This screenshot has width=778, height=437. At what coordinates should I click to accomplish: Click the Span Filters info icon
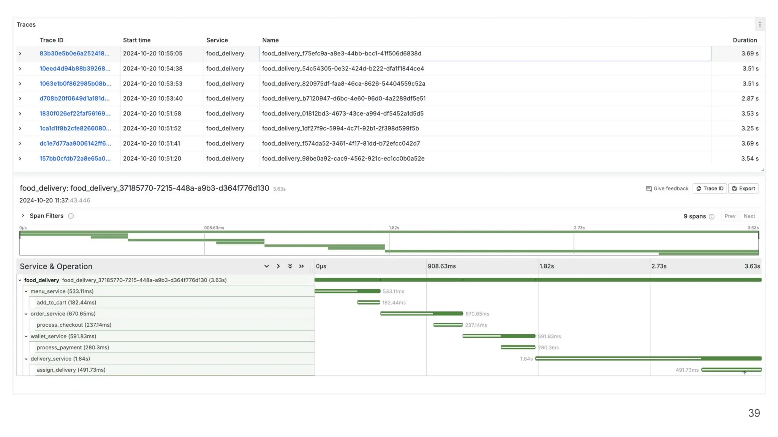[71, 216]
